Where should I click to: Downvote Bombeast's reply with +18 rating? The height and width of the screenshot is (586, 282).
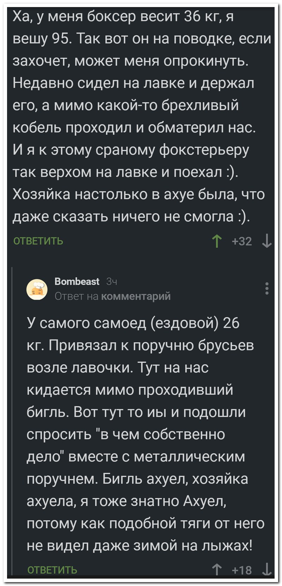coord(267,570)
